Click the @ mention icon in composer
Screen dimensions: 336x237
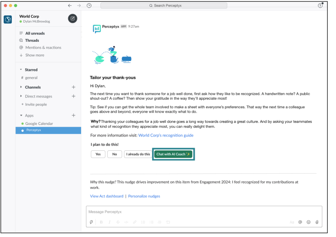[x=300, y=222]
